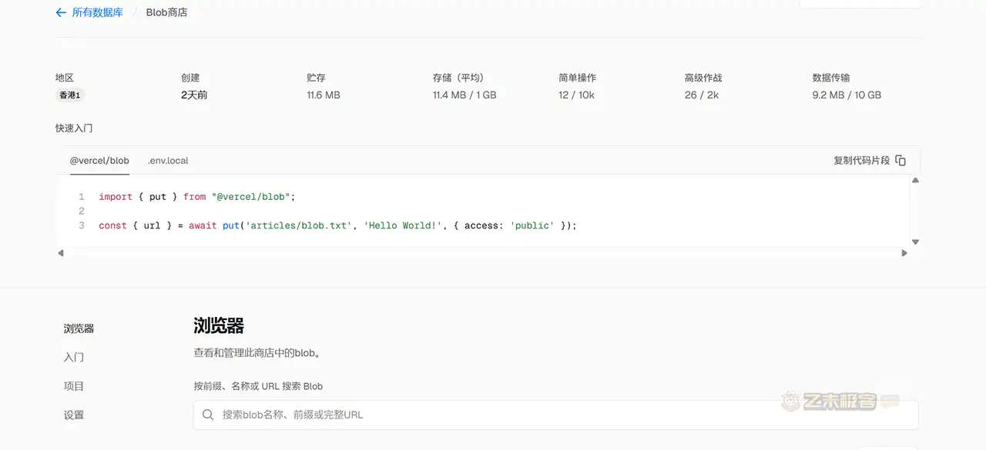Click the code panel vertical scrollbar
This screenshot has width=986, height=450.
coord(915,212)
